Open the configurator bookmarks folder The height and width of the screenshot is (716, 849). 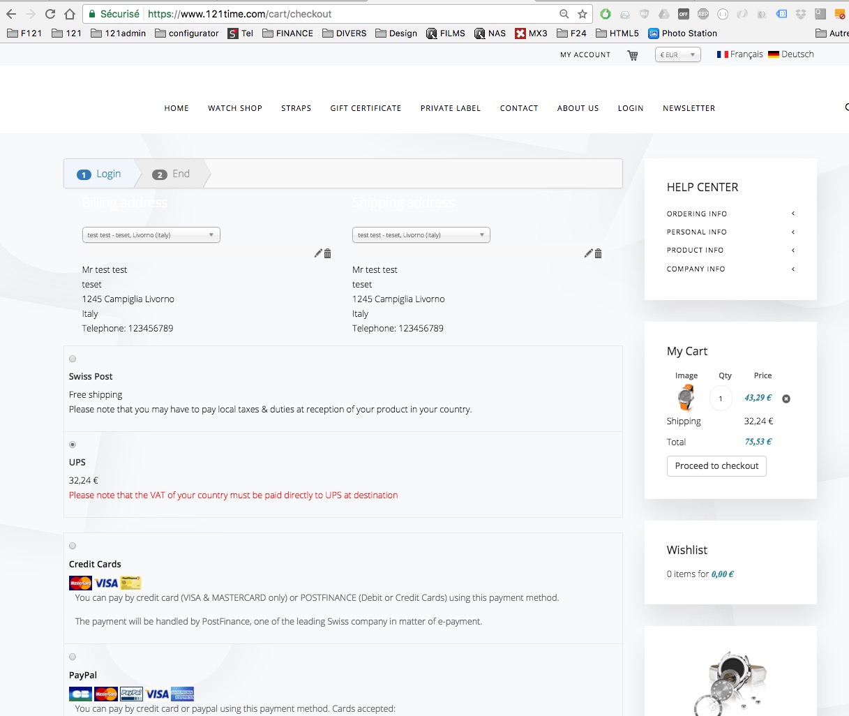186,33
